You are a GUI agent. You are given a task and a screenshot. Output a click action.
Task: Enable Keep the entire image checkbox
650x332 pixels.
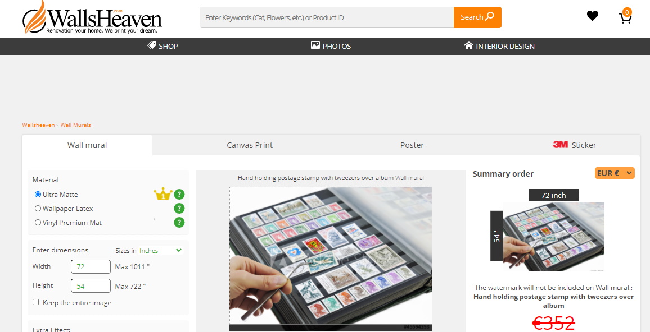(35, 302)
